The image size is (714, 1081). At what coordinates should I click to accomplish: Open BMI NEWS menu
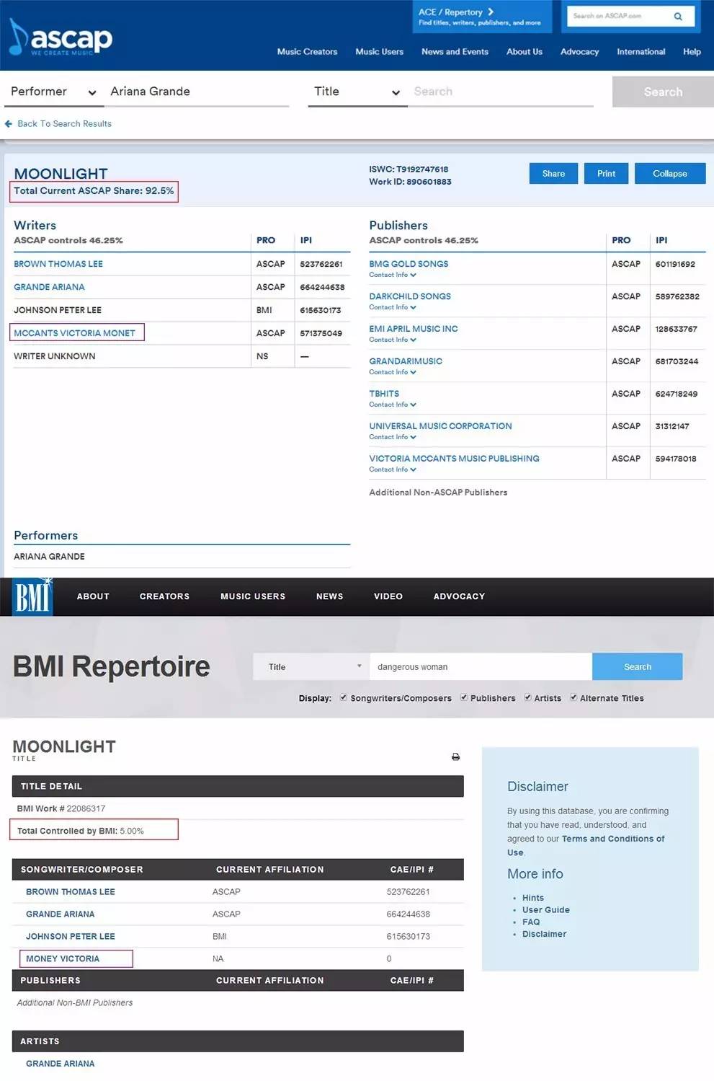coord(329,596)
